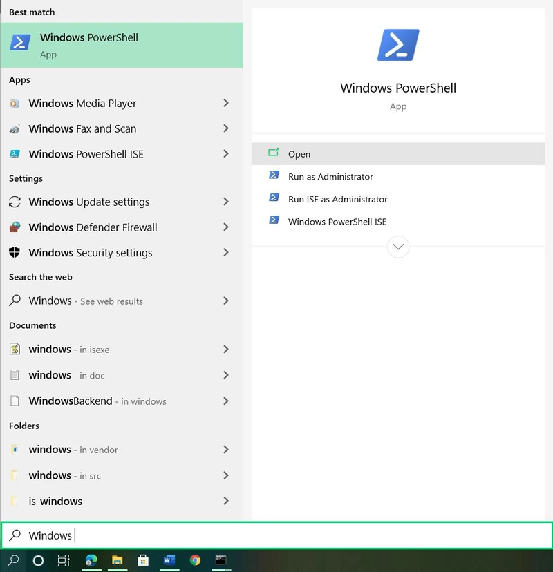Click the 'windows in vendor' folder icon
The width and height of the screenshot is (553, 572).
point(15,450)
